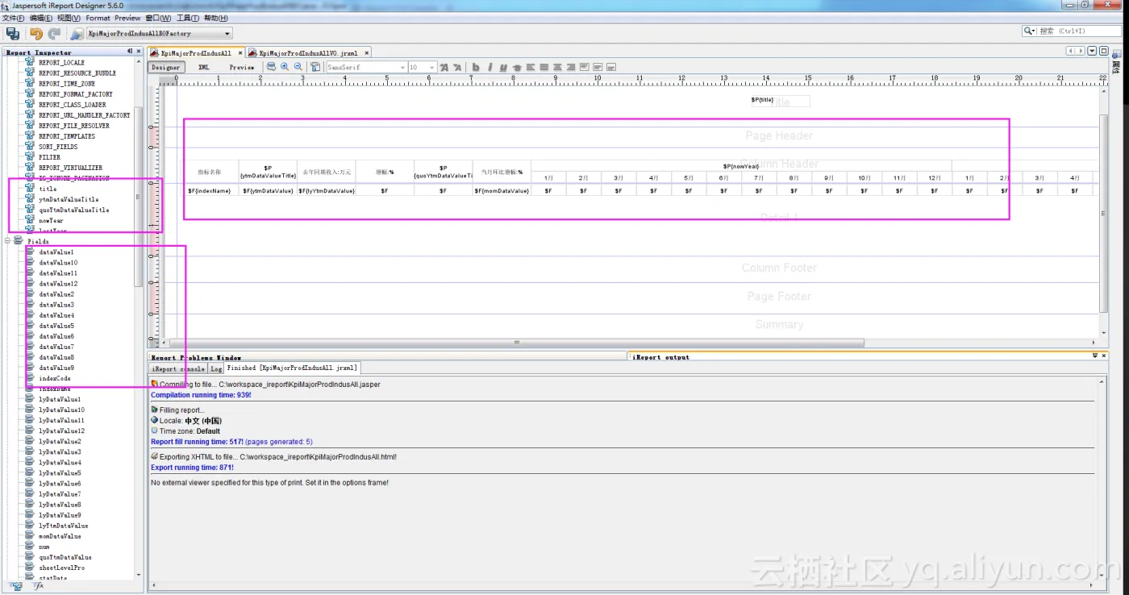This screenshot has width=1129, height=595.
Task: Open the KpiMajorProdIndusAllBOFactory datasource dropdown
Action: pos(227,33)
